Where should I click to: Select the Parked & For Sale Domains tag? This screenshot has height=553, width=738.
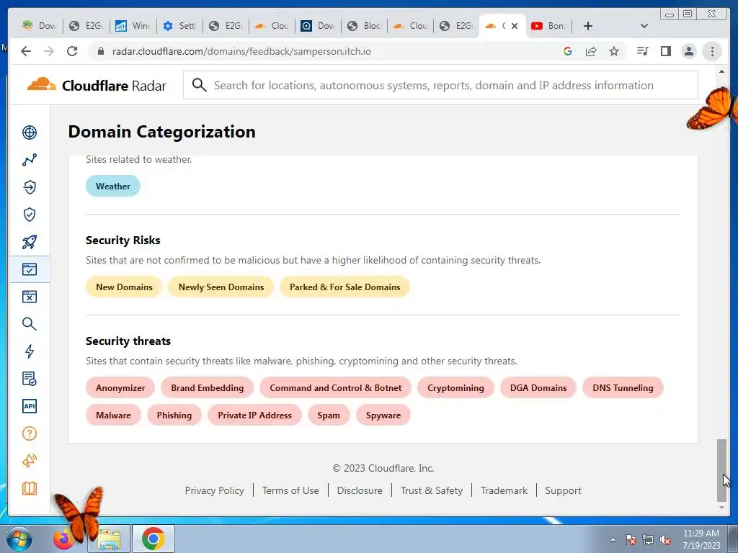coord(344,287)
